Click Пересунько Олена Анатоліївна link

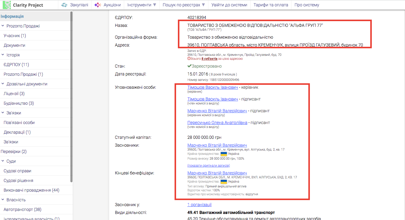coord(217,123)
